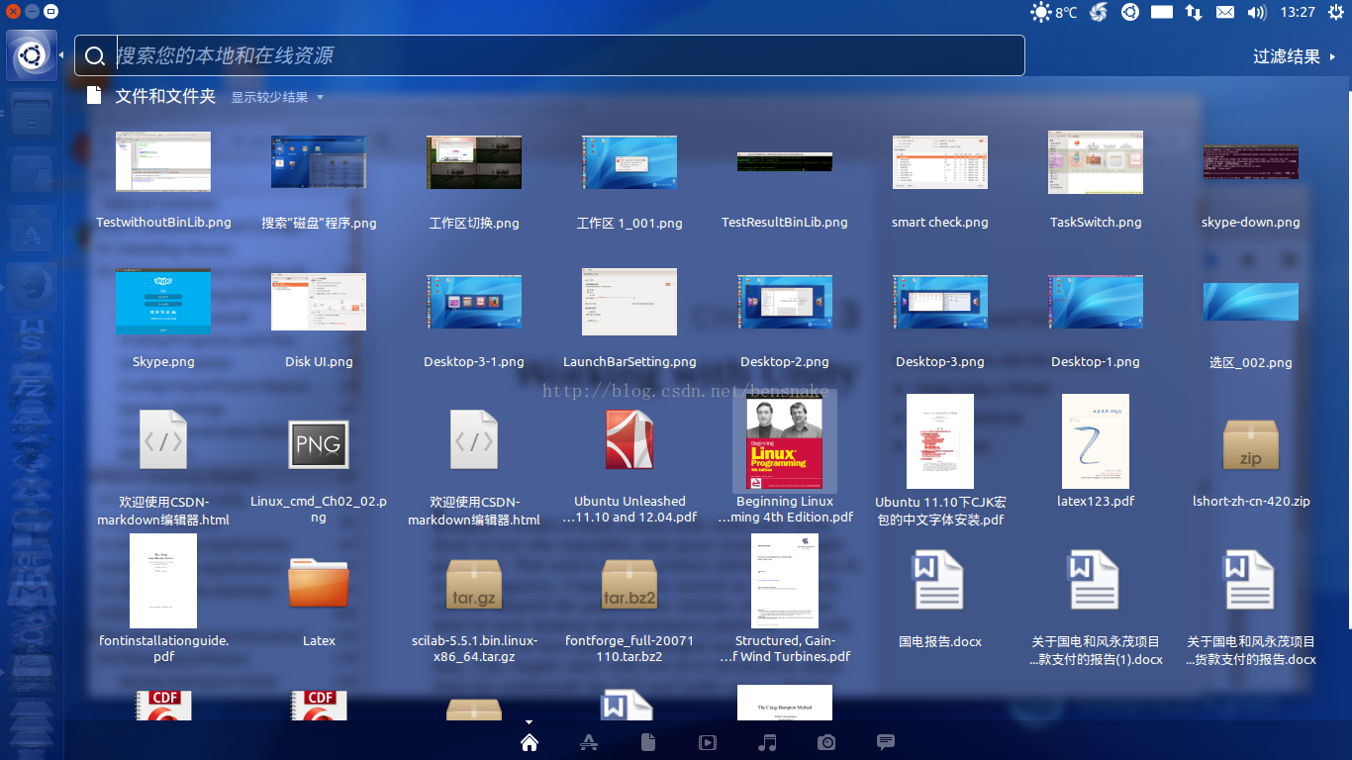
Task: Click the 13:27 clock menu
Action: [x=1297, y=13]
